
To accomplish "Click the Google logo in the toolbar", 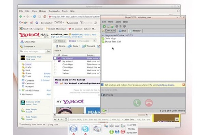I will coord(23,23).
